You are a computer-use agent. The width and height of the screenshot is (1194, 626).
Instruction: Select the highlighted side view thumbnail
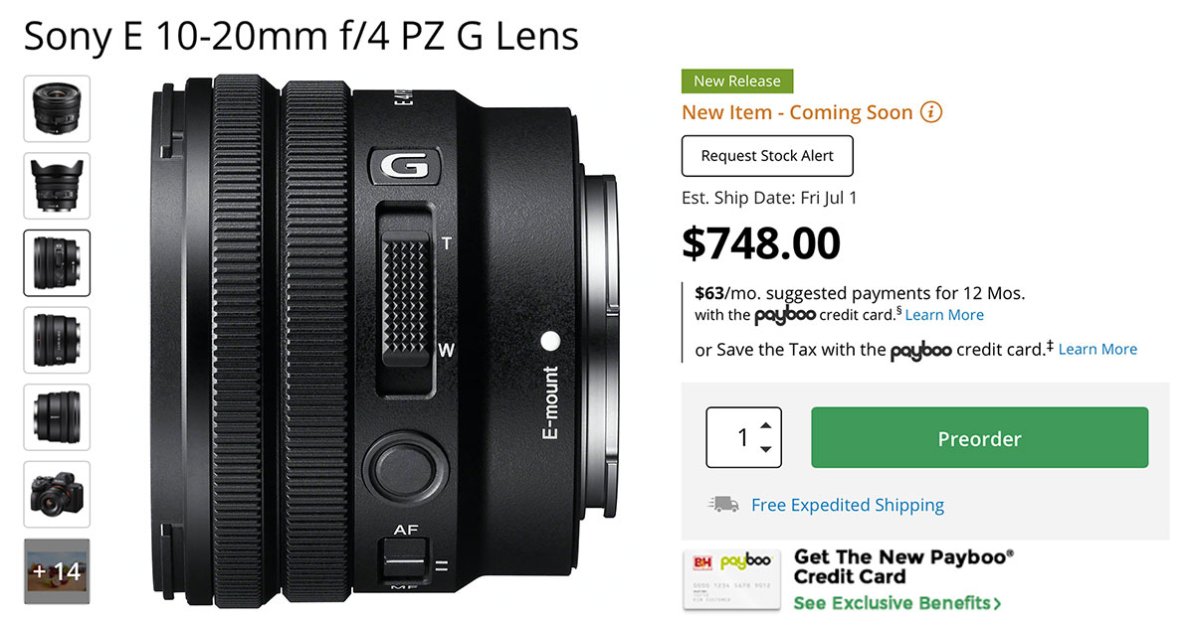point(57,263)
